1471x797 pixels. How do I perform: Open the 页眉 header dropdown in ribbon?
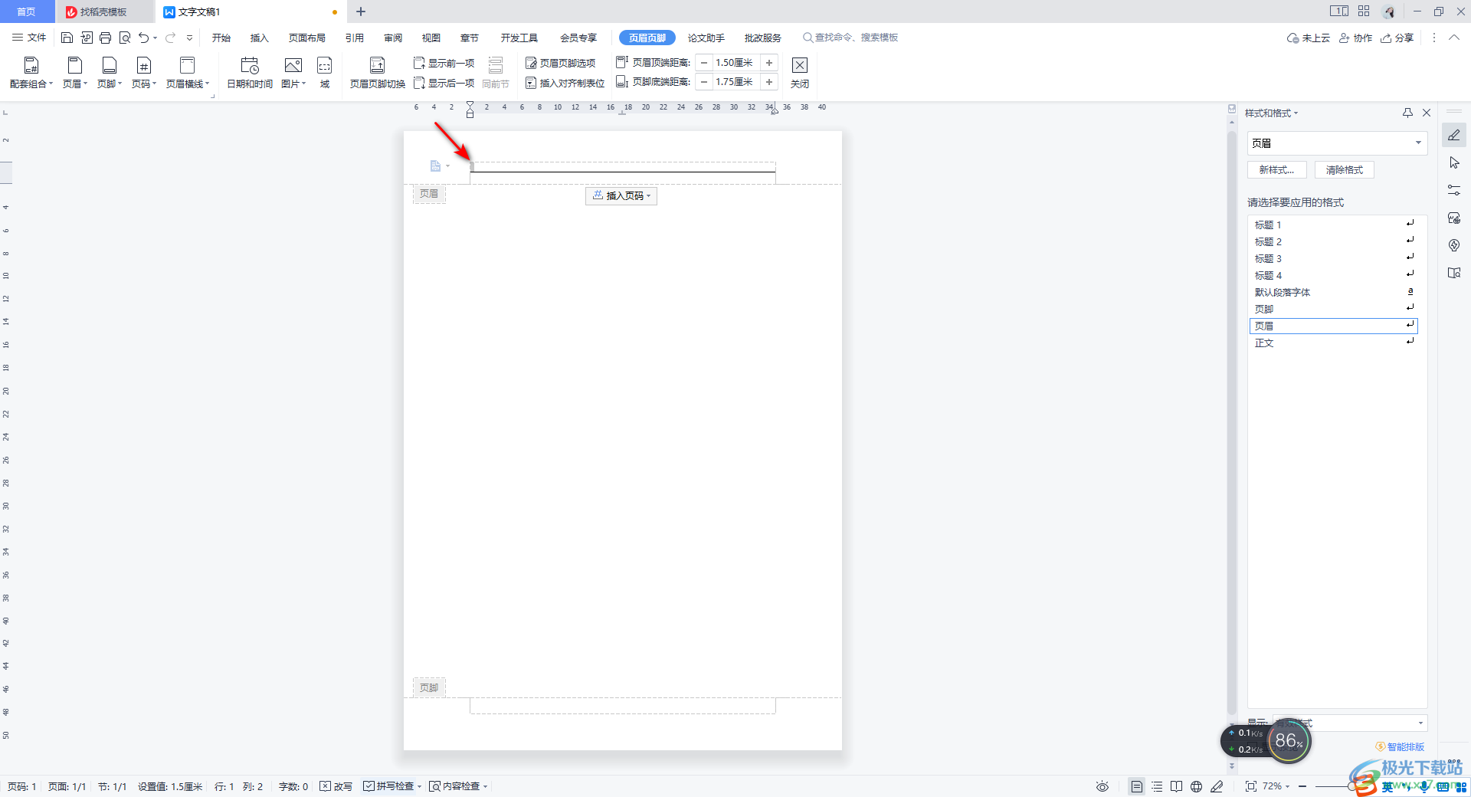coord(75,73)
